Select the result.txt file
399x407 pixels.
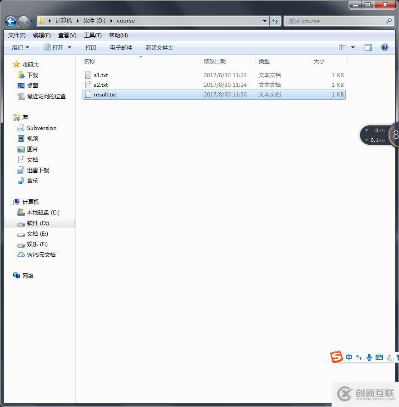214,95
